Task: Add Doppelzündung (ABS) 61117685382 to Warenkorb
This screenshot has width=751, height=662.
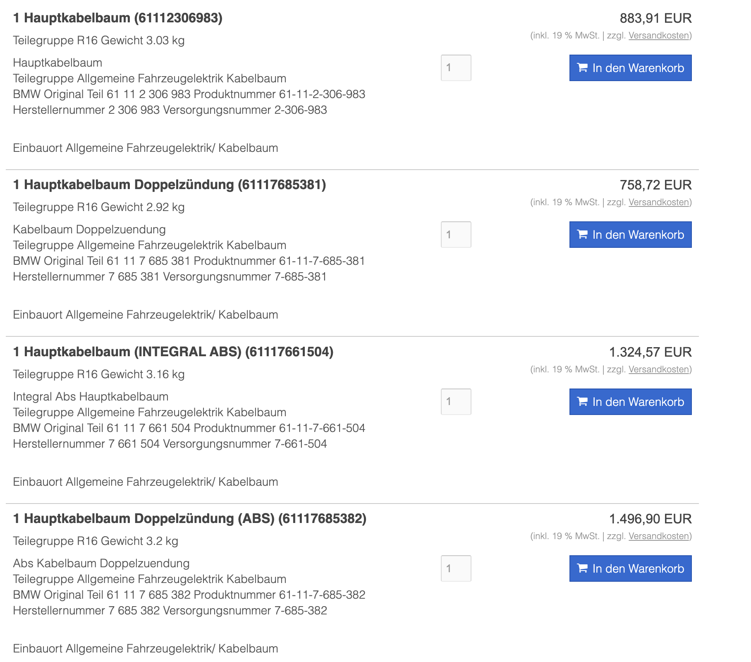Action: [x=630, y=568]
